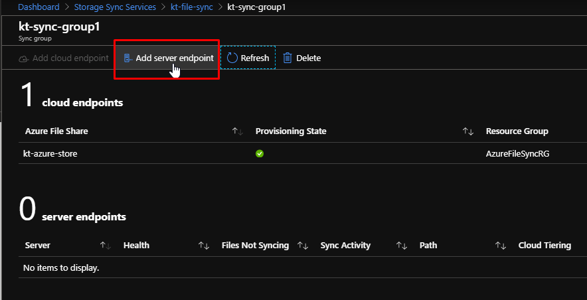Delete the kt-sync-group1 sync group
587x300 pixels.
(x=301, y=58)
